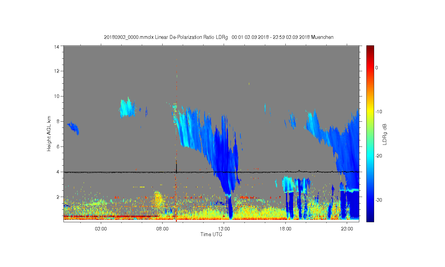This screenshot has width=445, height=267.
Task: Click the 23:00 time tick label
Action: pyautogui.click(x=347, y=229)
